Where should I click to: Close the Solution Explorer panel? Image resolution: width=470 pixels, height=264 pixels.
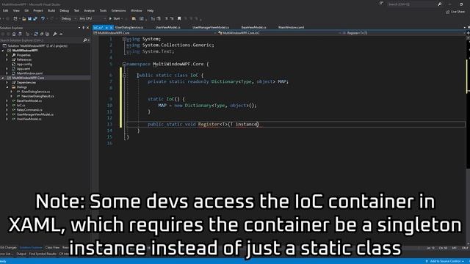pos(87,28)
